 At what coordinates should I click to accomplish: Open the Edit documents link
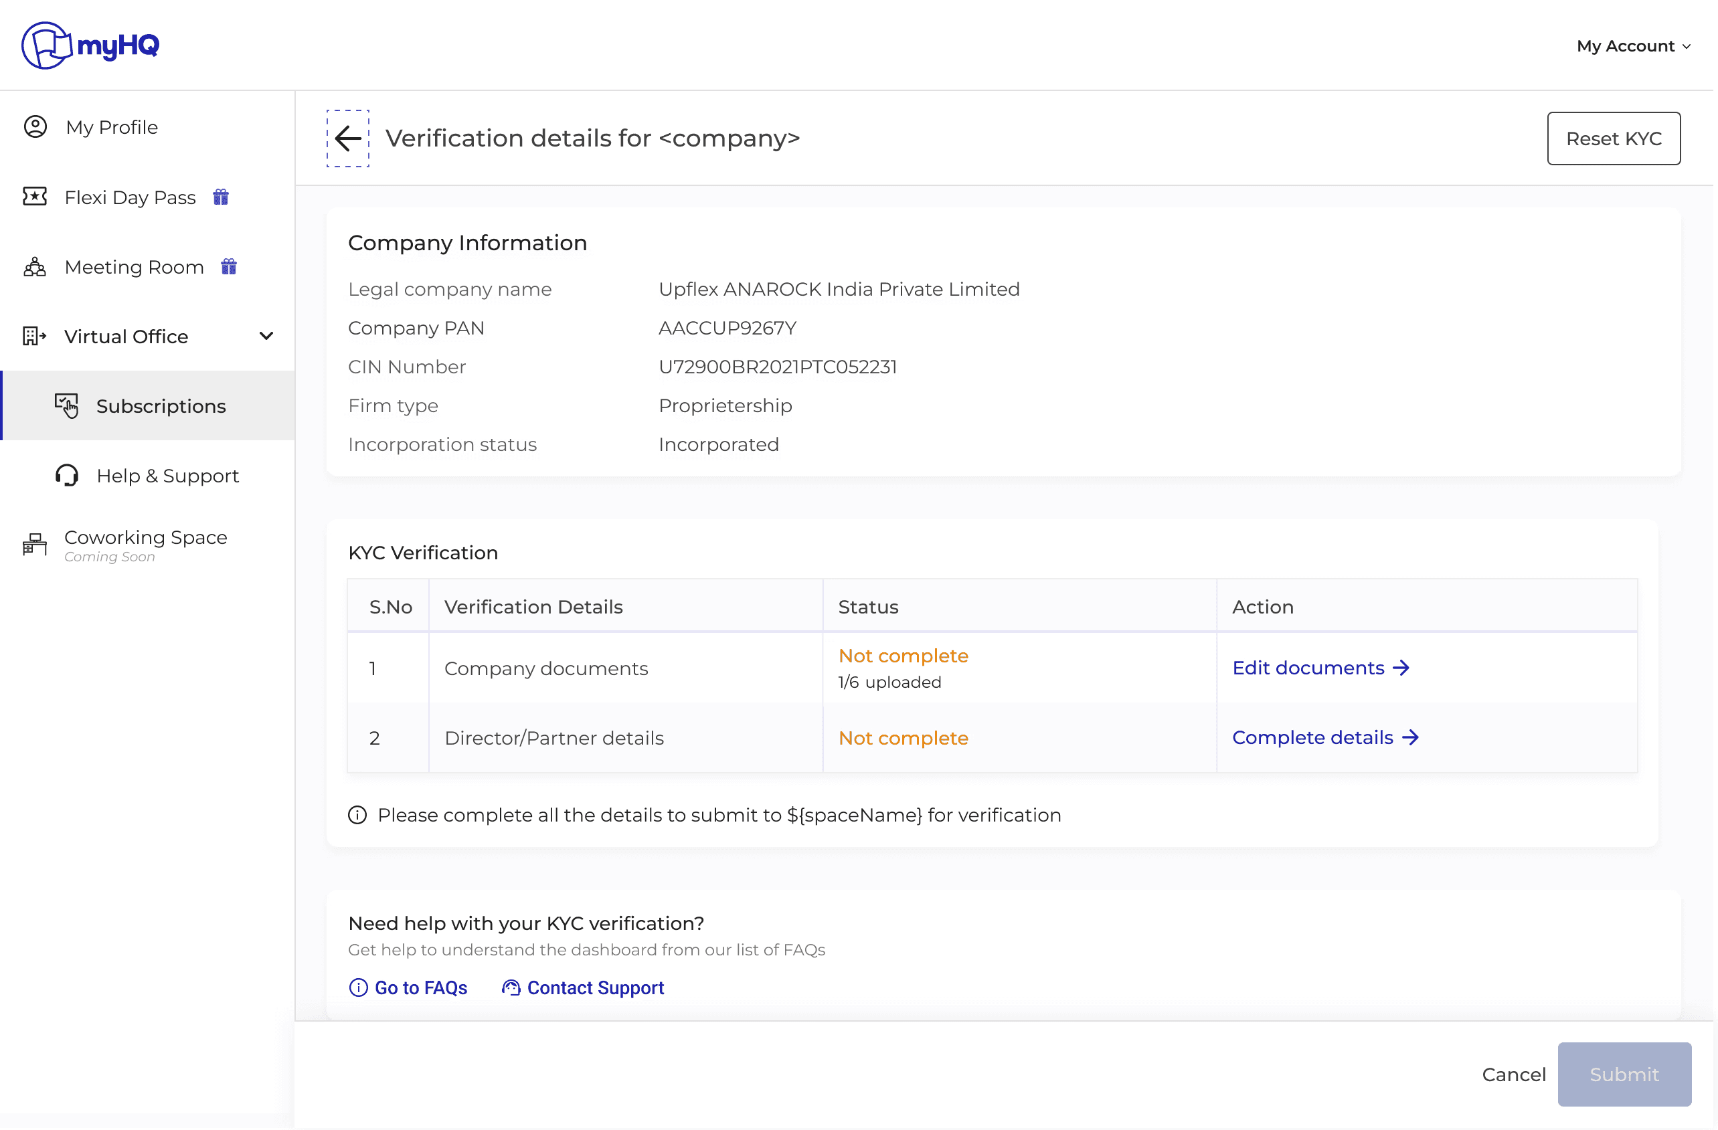pyautogui.click(x=1320, y=668)
